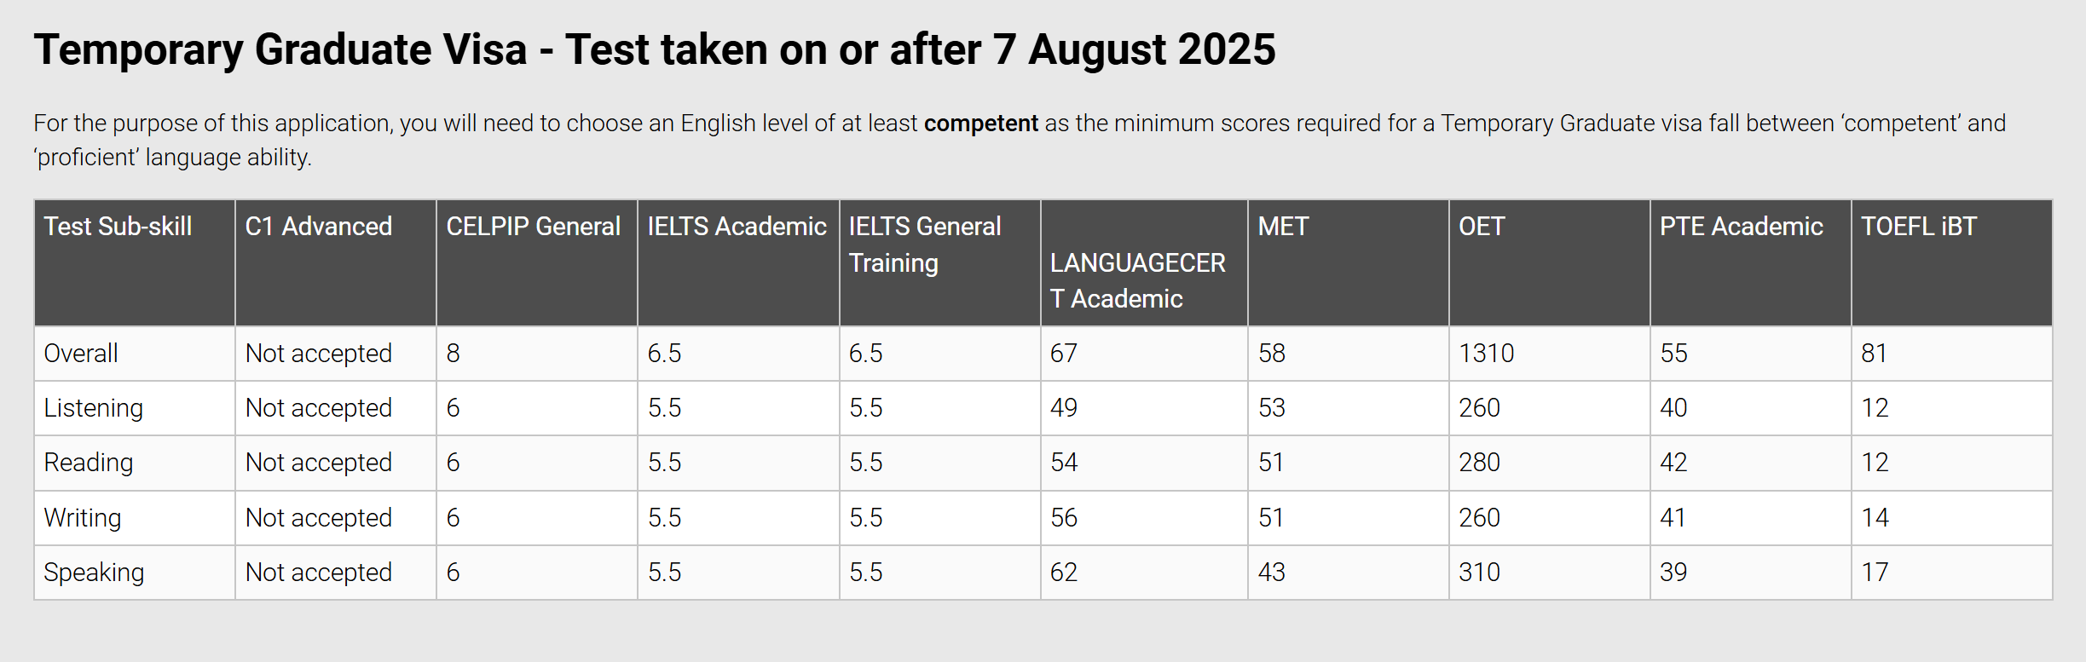Click the OET overall score 1310
This screenshot has width=2086, height=662.
click(x=1487, y=354)
